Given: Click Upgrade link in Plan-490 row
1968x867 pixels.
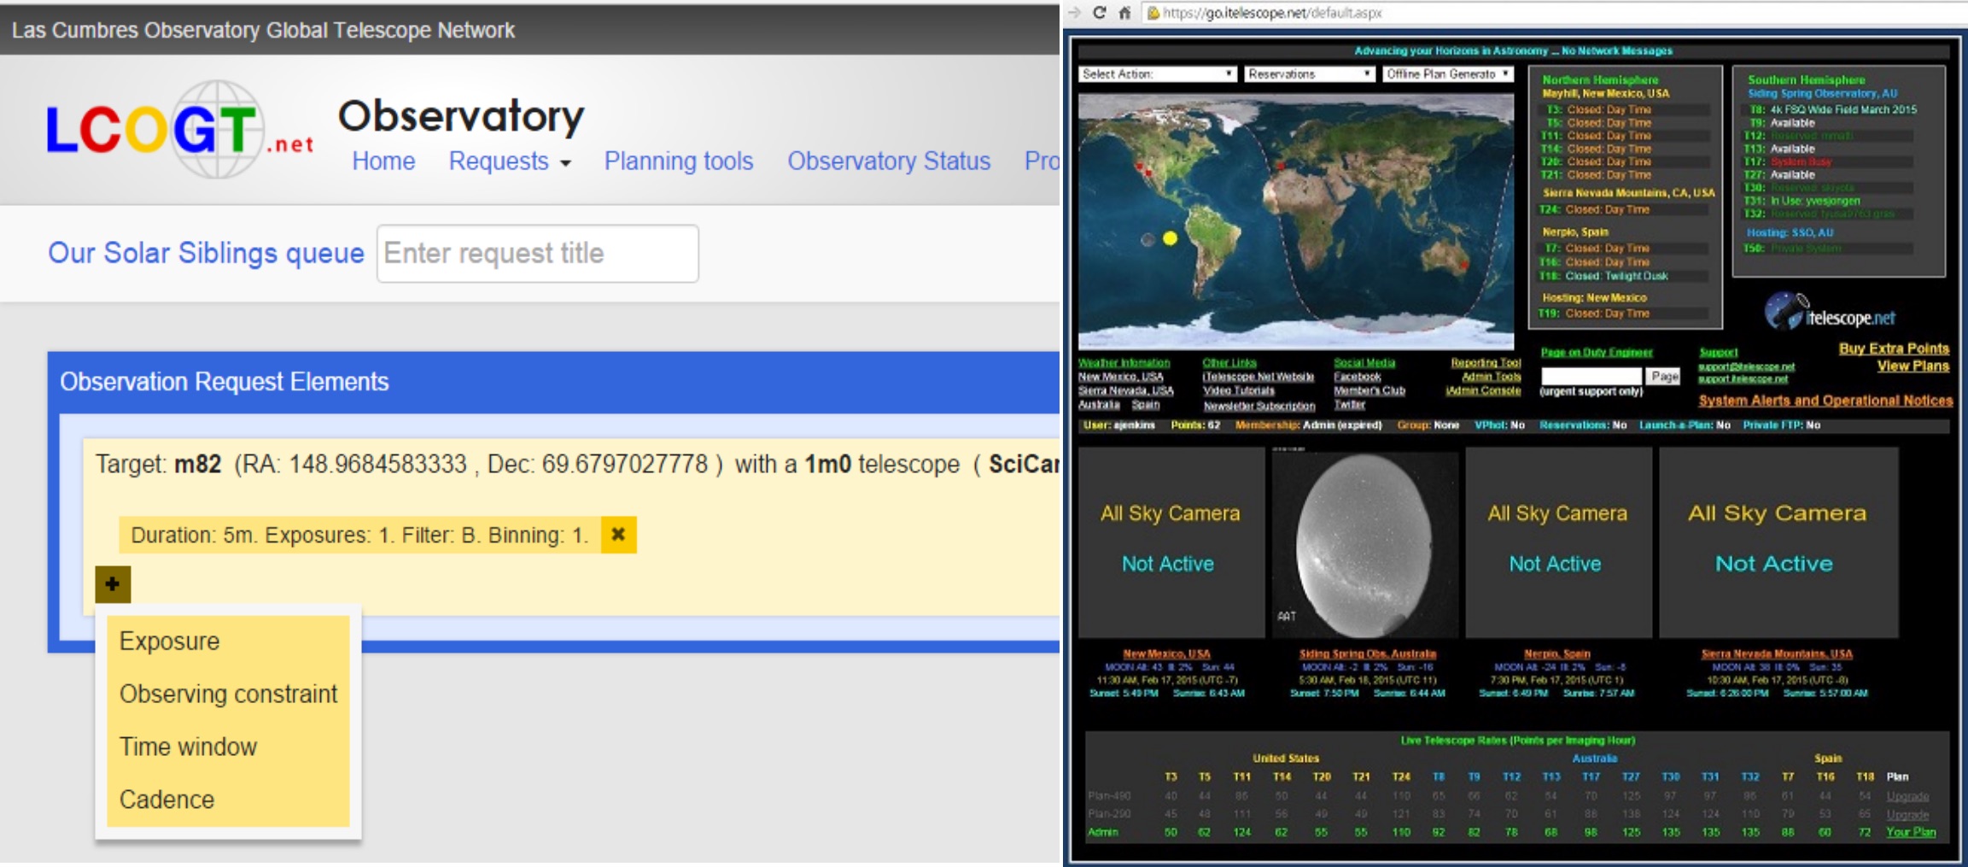Looking at the screenshot, I should pos(1907,796).
